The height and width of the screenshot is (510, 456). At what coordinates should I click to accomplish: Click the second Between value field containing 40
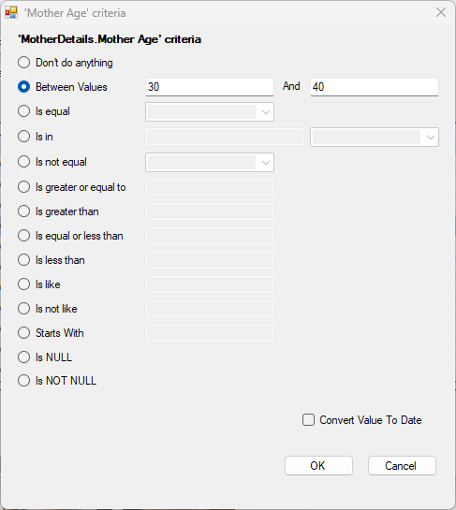pos(375,87)
